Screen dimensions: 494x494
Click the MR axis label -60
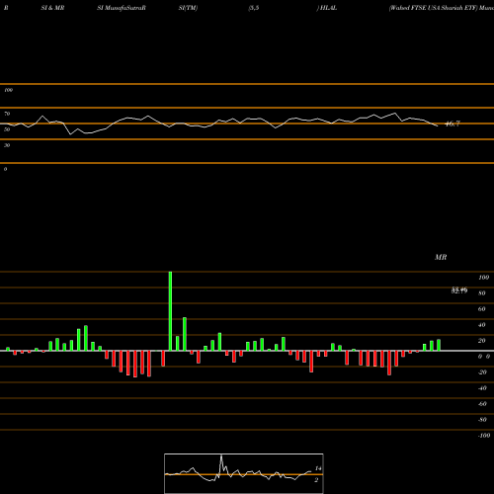pyautogui.click(x=482, y=404)
